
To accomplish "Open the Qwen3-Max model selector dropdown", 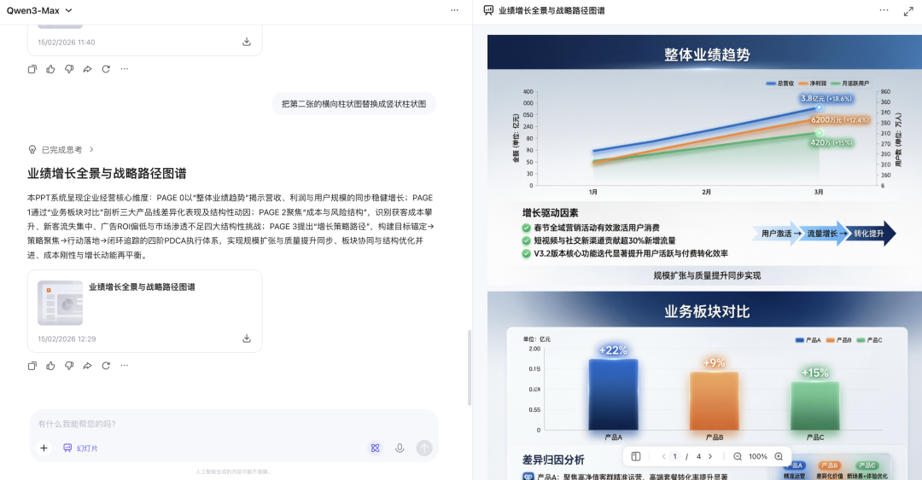I will click(x=39, y=10).
